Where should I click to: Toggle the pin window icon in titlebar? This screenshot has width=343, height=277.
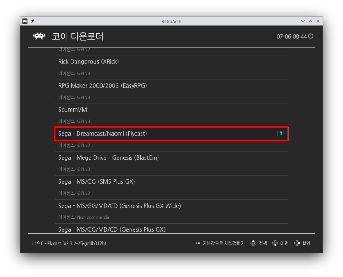coord(32,21)
